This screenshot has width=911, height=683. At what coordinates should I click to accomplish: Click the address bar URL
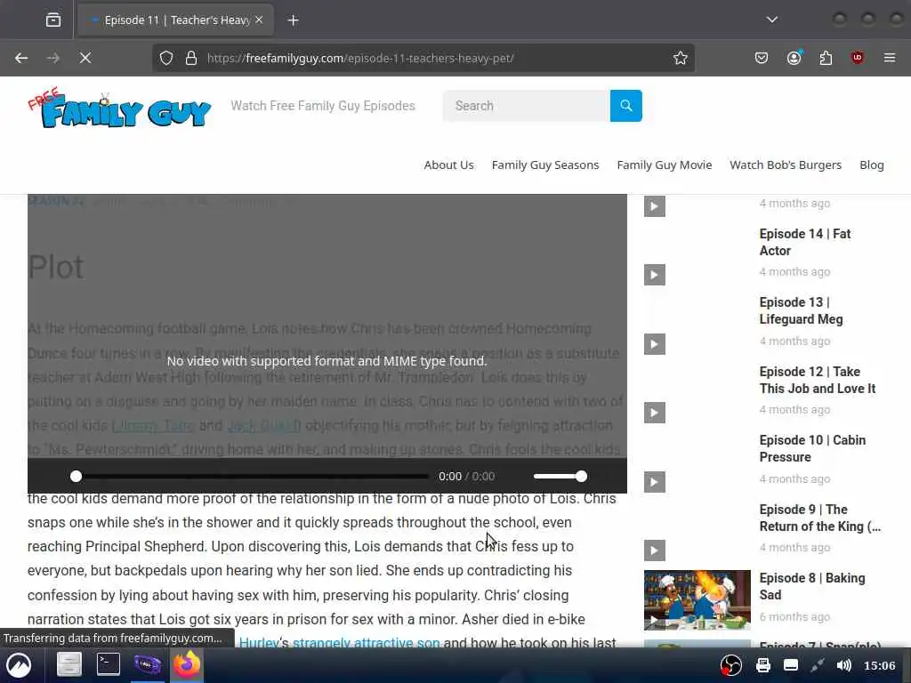(360, 58)
